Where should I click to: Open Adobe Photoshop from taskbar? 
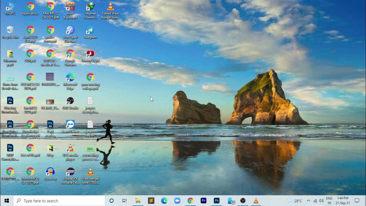[x=217, y=201]
